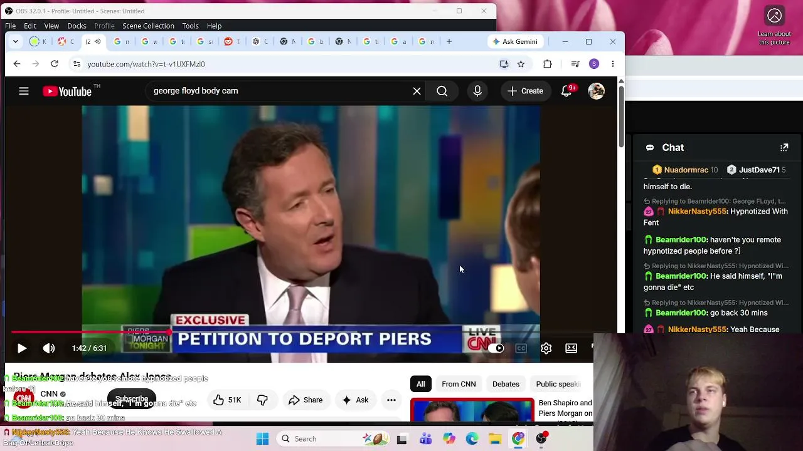Screen dimensions: 803x451
Task: Dislike the Piers Morgan video
Action: pyautogui.click(x=262, y=400)
